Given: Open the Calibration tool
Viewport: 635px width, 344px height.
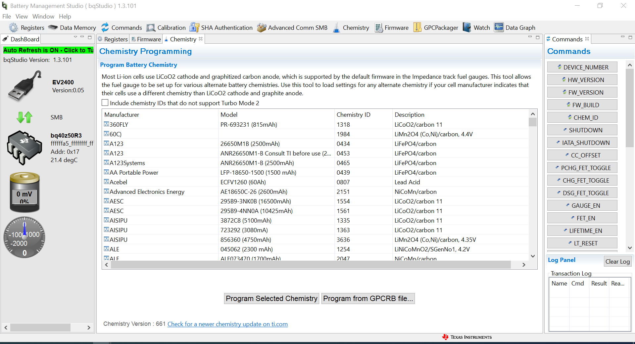Looking at the screenshot, I should point(166,28).
